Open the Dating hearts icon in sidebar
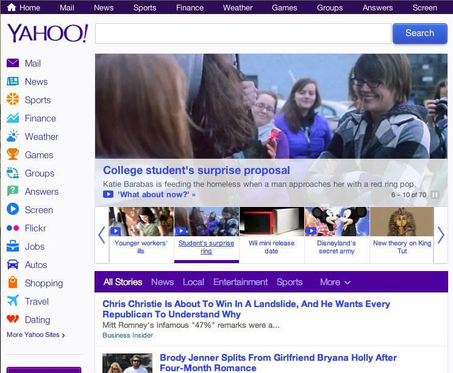This screenshot has width=453, height=373. (x=13, y=319)
